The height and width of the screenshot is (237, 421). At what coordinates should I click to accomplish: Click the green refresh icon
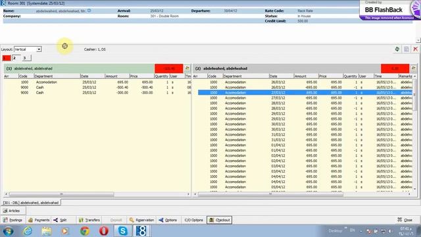397,49
